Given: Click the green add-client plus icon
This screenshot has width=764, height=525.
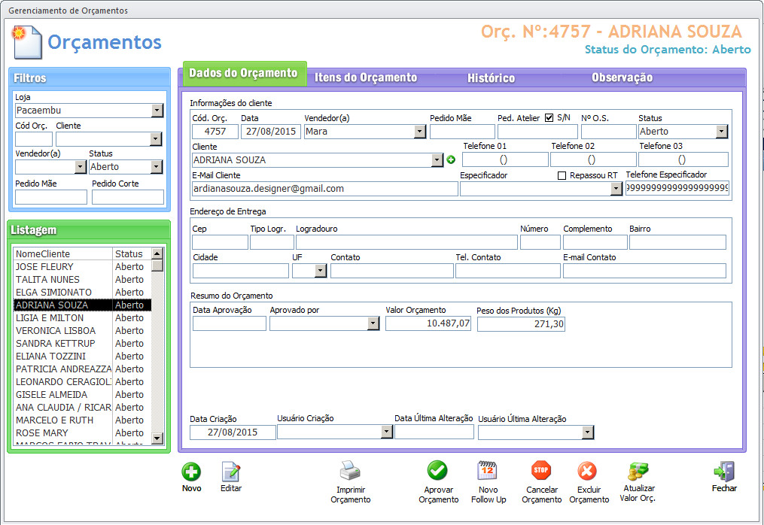Looking at the screenshot, I should click(x=451, y=159).
